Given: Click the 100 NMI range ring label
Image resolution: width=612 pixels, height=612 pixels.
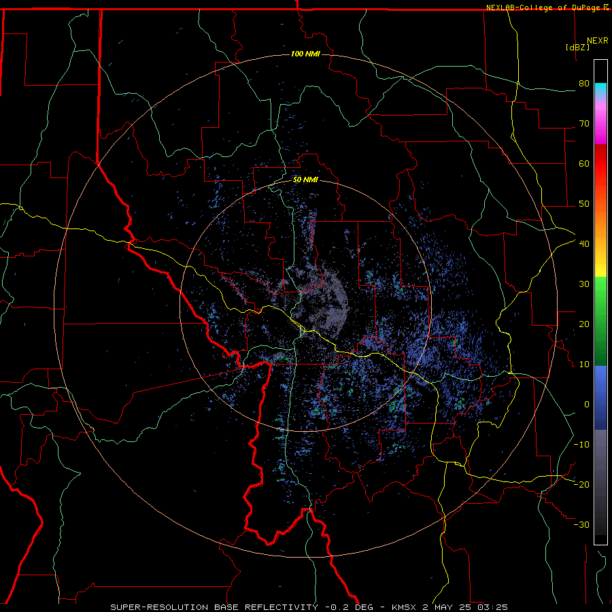Looking at the screenshot, I should [305, 54].
